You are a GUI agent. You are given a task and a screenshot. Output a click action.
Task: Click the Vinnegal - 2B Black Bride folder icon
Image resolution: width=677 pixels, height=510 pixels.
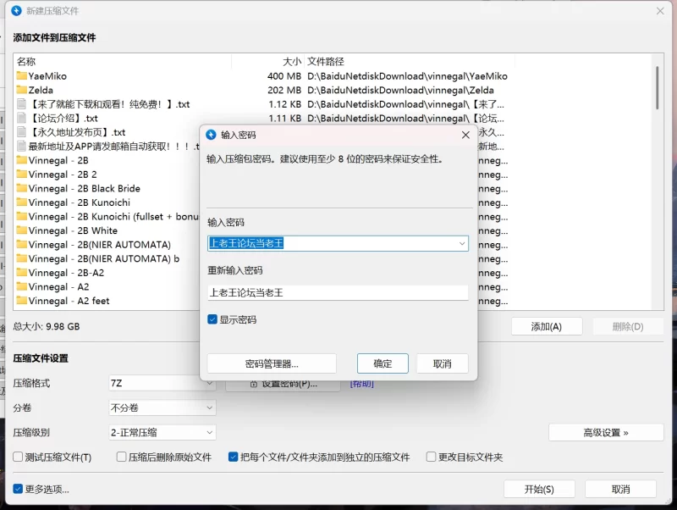pyautogui.click(x=22, y=188)
